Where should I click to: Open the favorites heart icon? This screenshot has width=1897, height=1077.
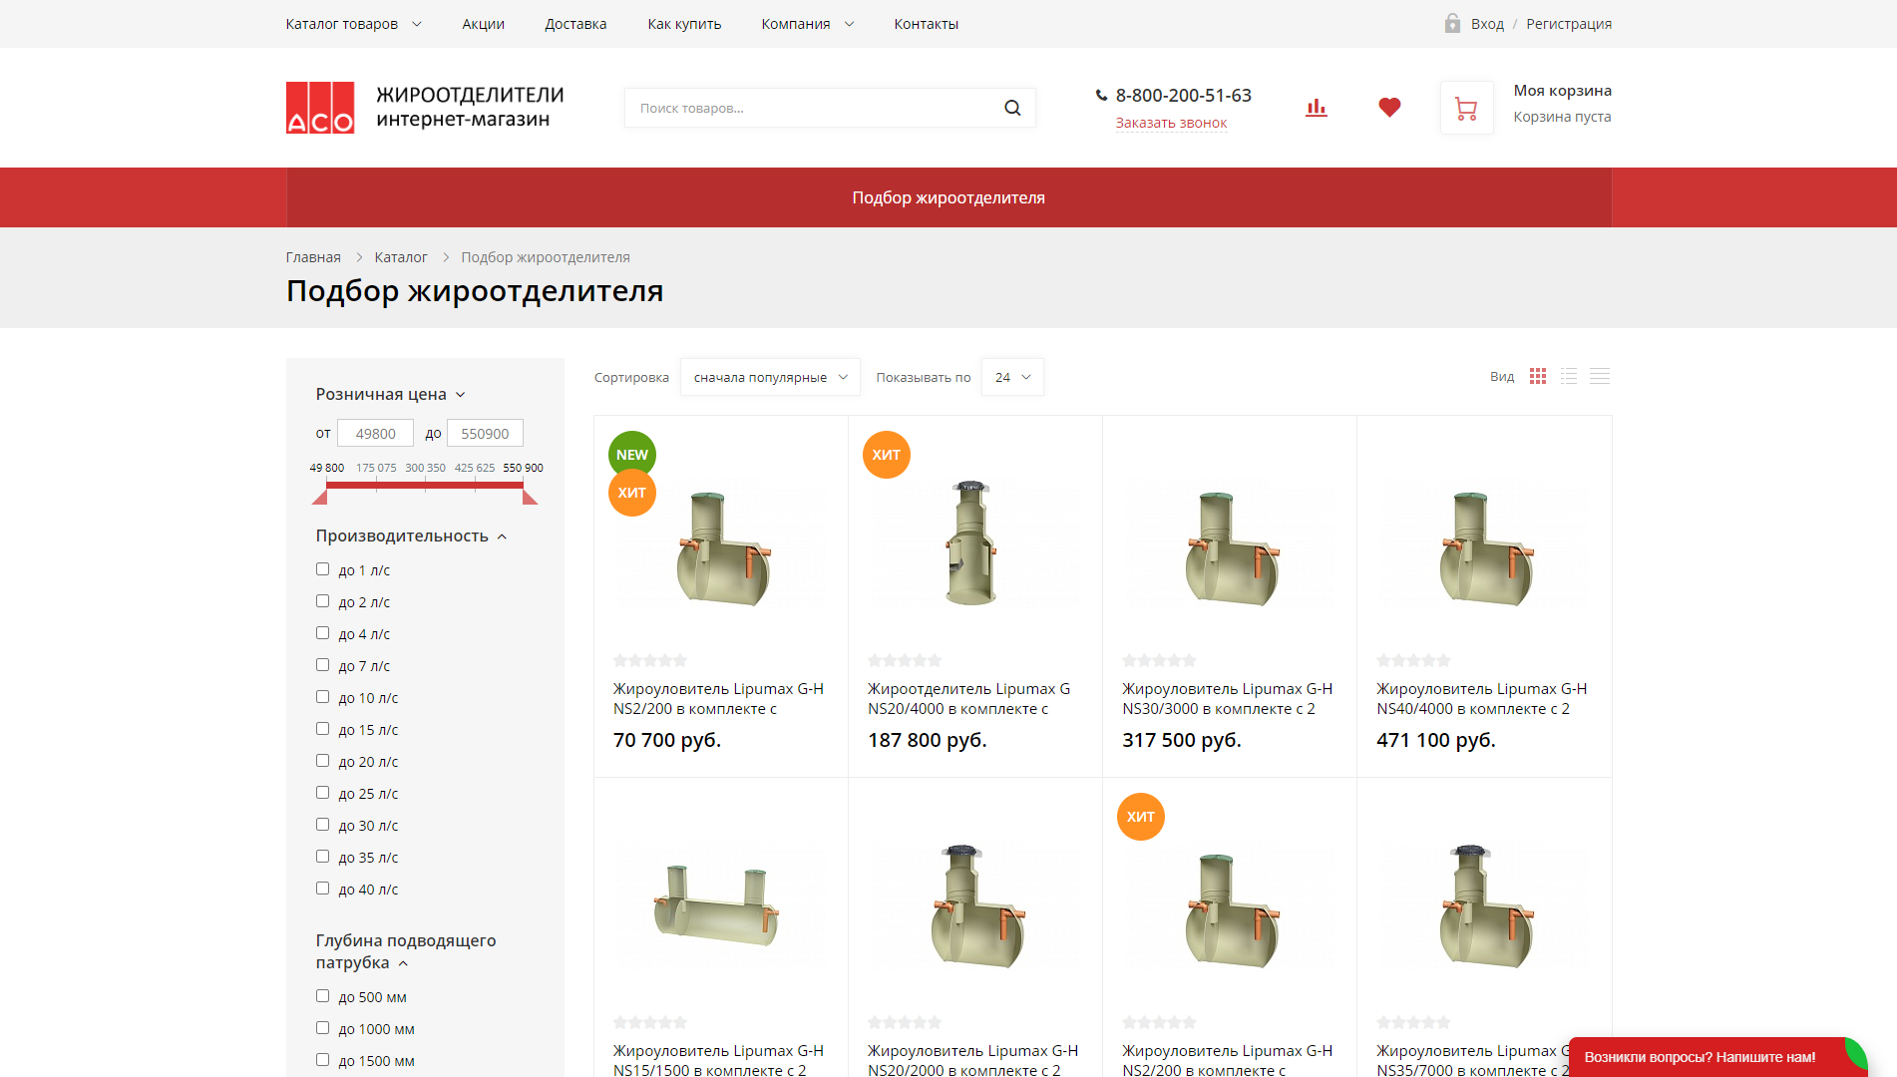1389,108
